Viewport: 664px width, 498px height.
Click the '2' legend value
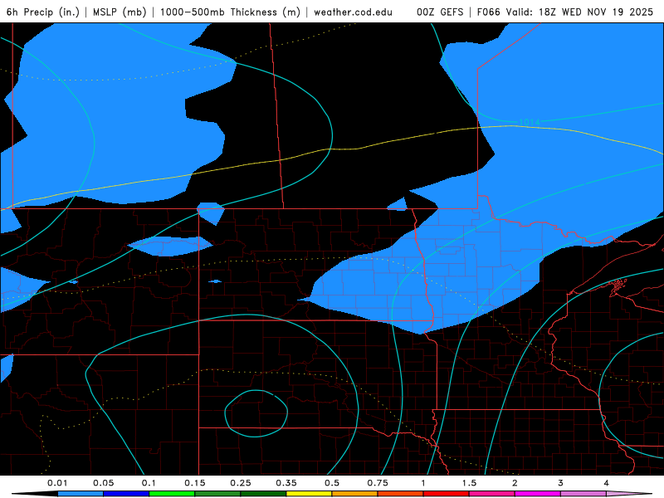[515, 483]
